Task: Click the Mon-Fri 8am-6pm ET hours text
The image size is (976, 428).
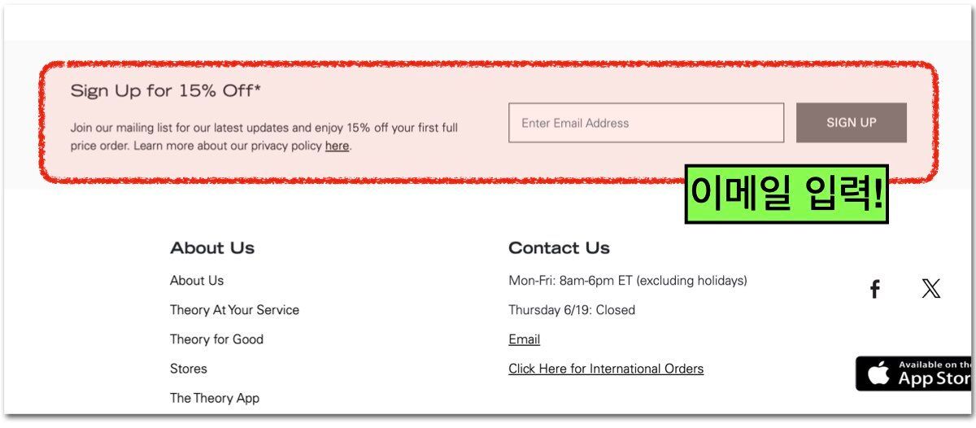Action: click(x=627, y=281)
